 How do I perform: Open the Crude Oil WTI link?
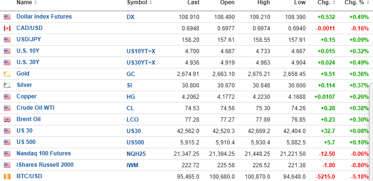pos(35,108)
